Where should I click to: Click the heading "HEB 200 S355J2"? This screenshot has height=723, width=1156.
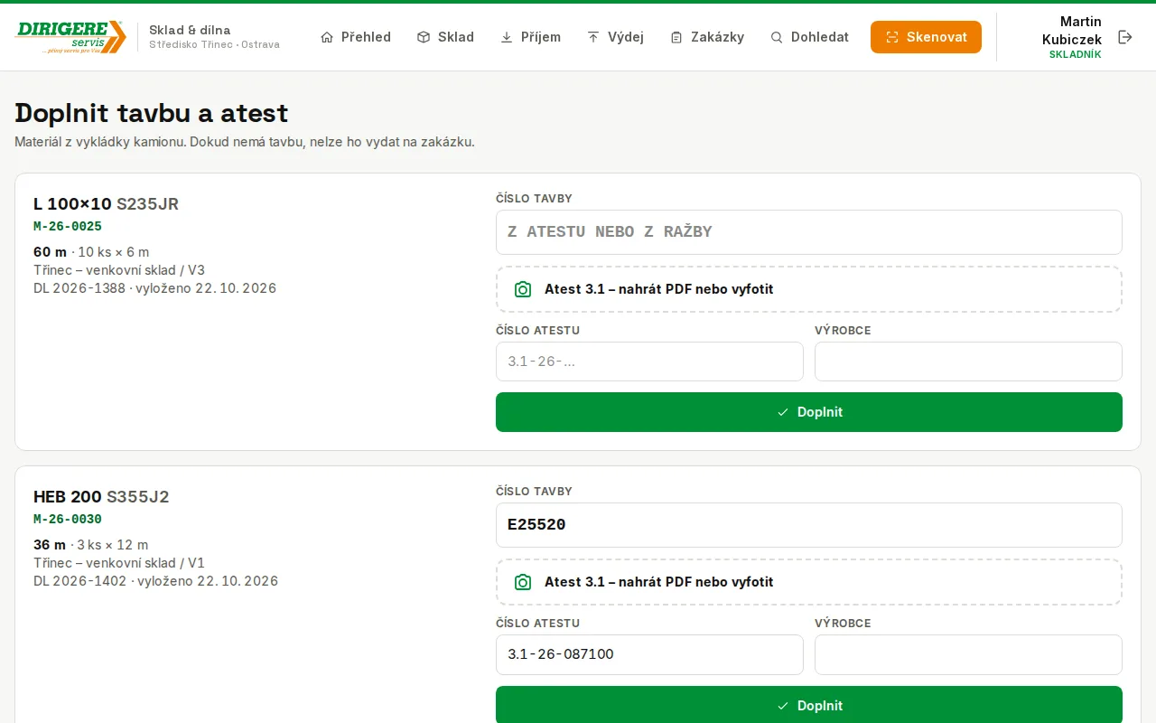coord(101,497)
